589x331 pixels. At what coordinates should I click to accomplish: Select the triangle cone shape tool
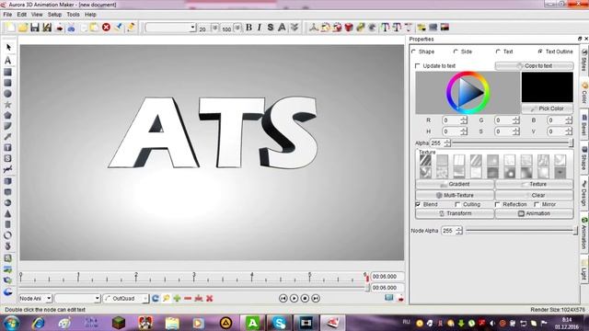point(7,213)
